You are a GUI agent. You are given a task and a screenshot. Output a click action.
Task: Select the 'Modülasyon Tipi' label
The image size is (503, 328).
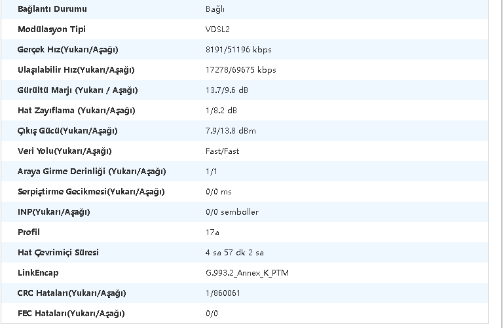(52, 29)
